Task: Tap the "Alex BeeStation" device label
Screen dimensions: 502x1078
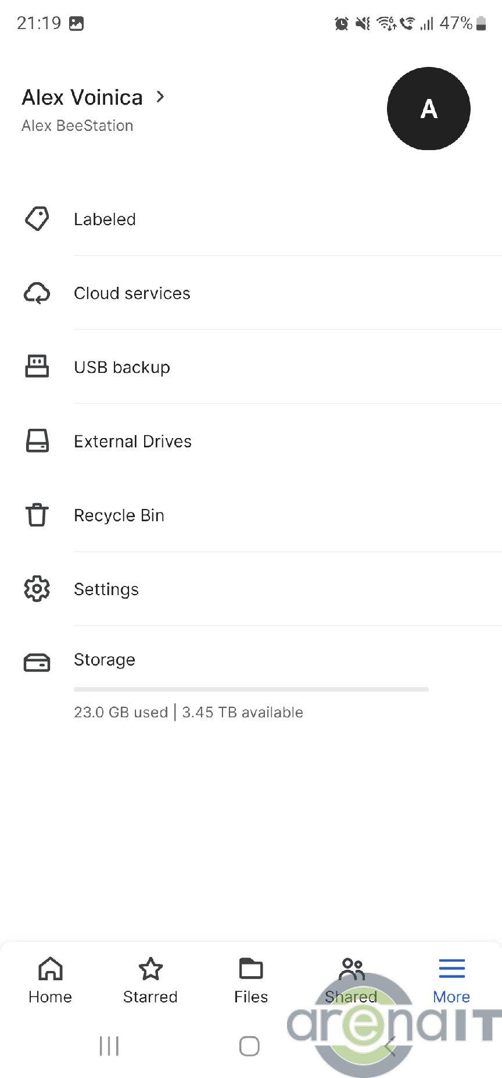Action: click(77, 126)
